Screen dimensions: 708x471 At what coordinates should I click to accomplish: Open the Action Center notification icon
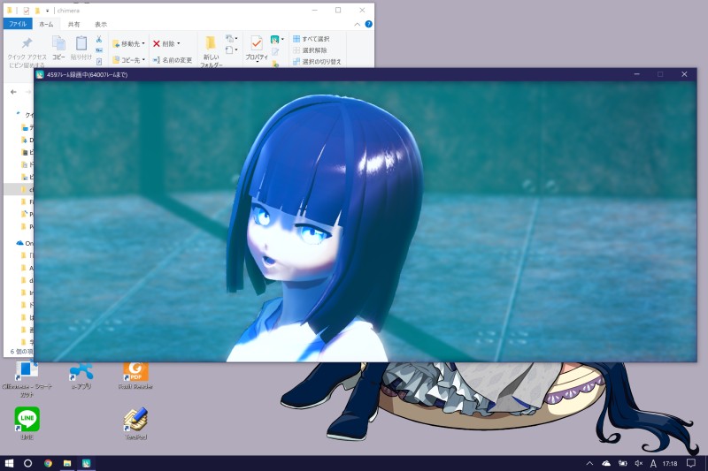coord(691,463)
